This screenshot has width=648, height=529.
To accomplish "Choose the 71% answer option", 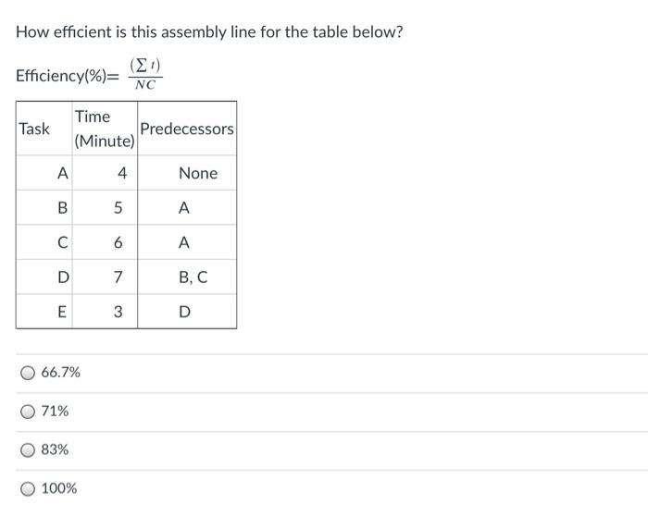I will coord(29,412).
